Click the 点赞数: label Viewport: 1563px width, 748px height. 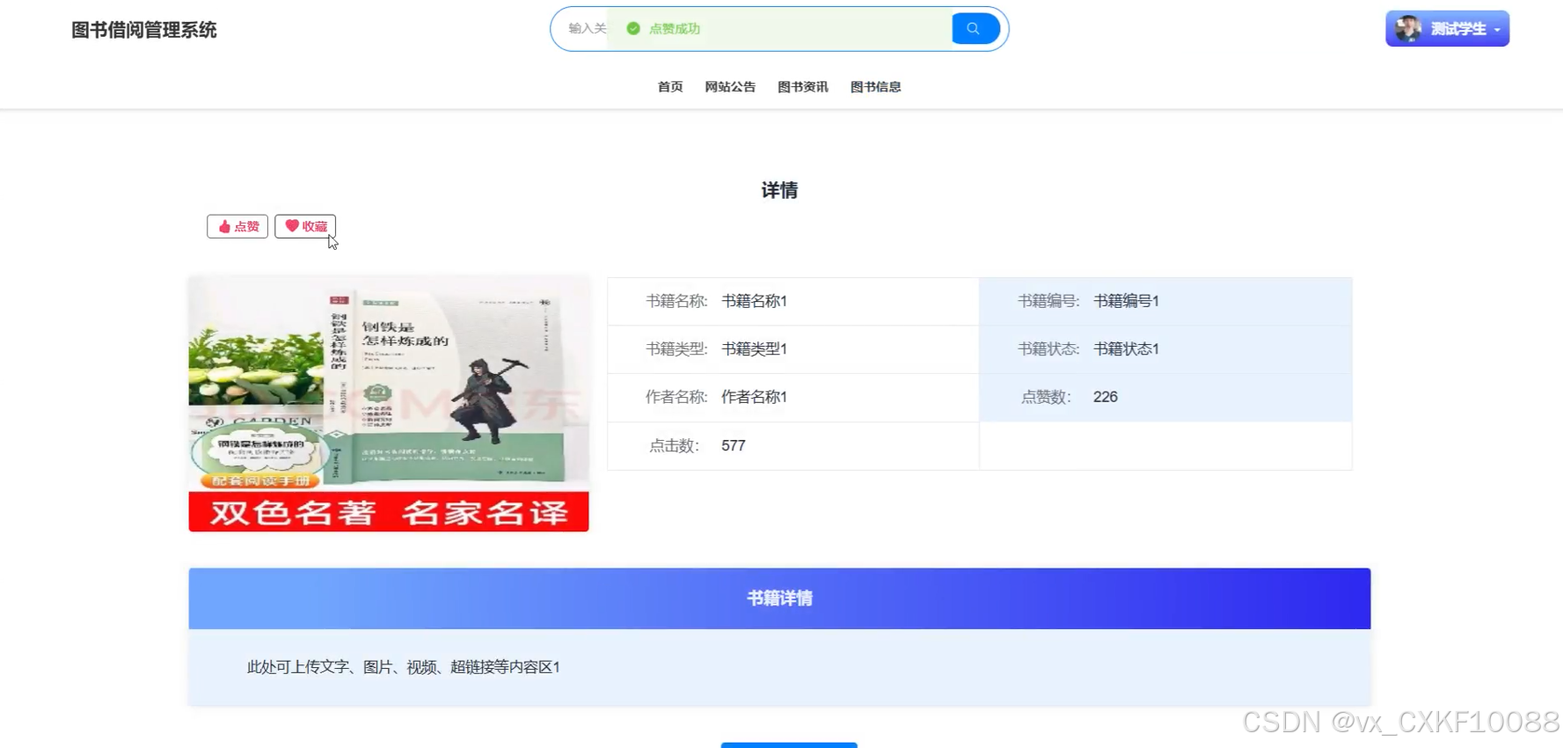tap(1046, 397)
